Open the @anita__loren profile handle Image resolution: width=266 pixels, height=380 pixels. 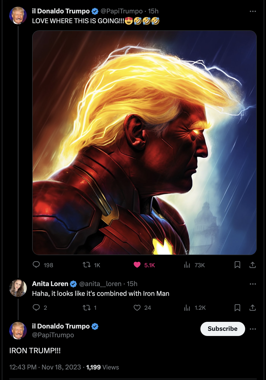click(100, 284)
